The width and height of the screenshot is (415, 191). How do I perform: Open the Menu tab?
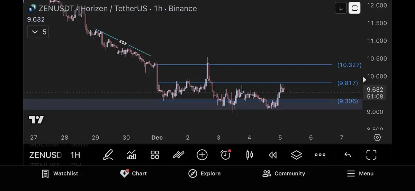point(360,173)
